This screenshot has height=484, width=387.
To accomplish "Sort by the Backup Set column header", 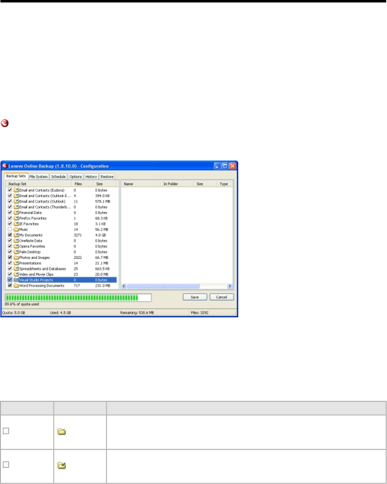I will (x=39, y=184).
